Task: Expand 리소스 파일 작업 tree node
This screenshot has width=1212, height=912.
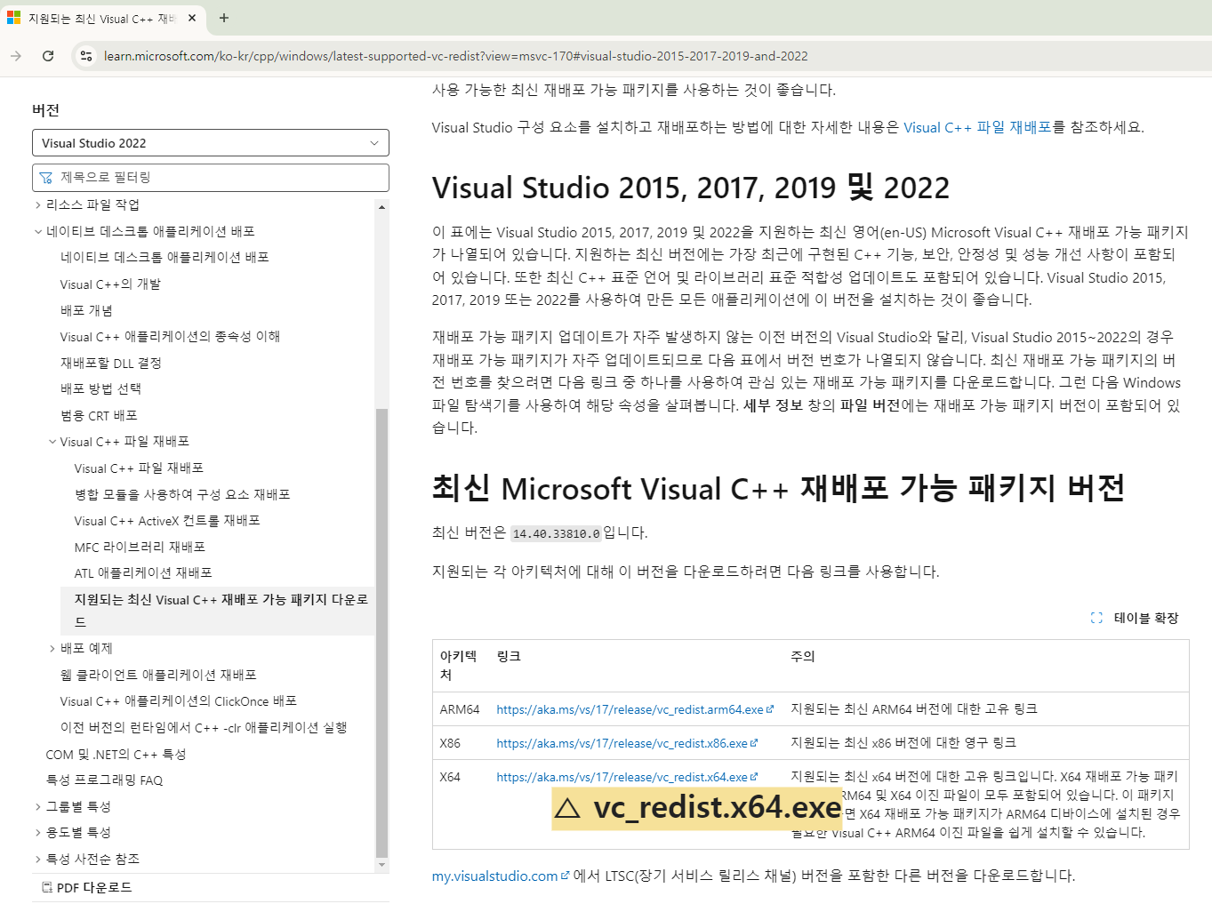Action: pyautogui.click(x=38, y=205)
